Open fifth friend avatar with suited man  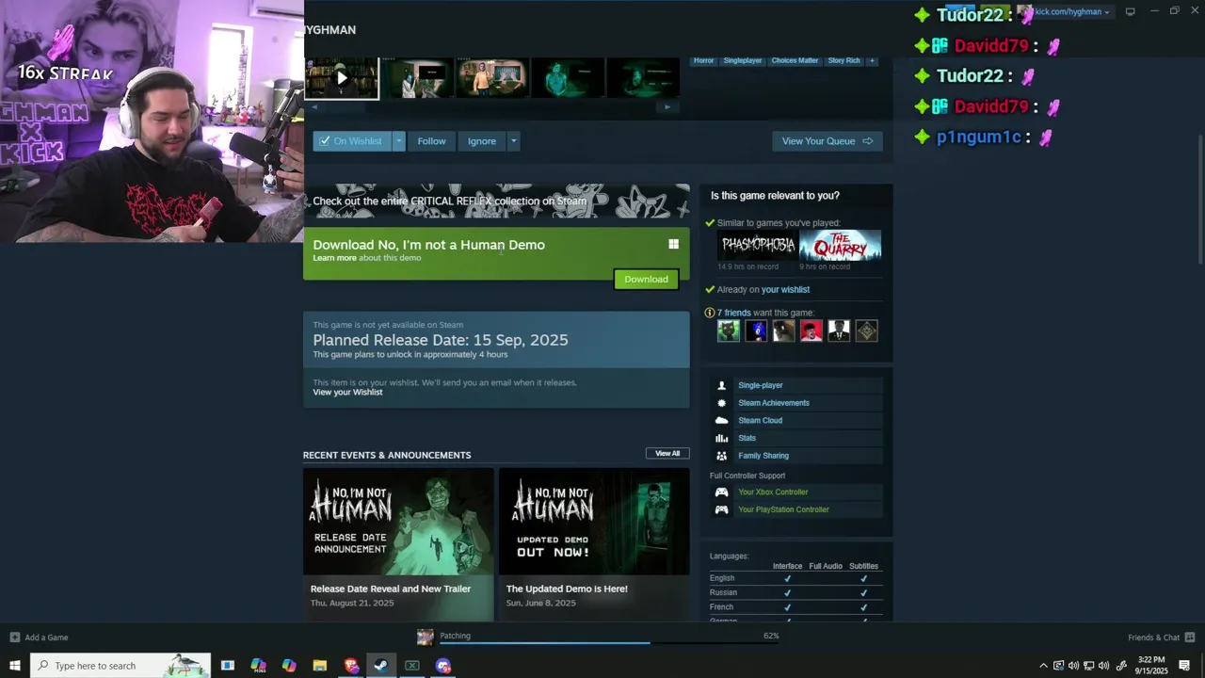[x=839, y=331]
